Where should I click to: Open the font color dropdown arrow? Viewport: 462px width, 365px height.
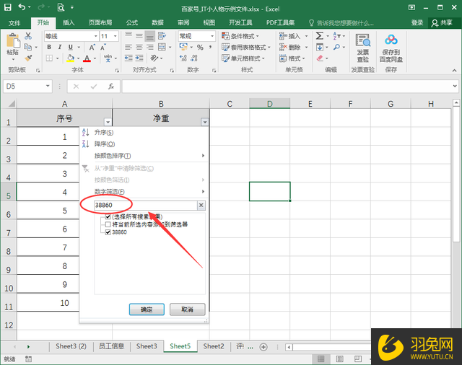[x=95, y=58]
